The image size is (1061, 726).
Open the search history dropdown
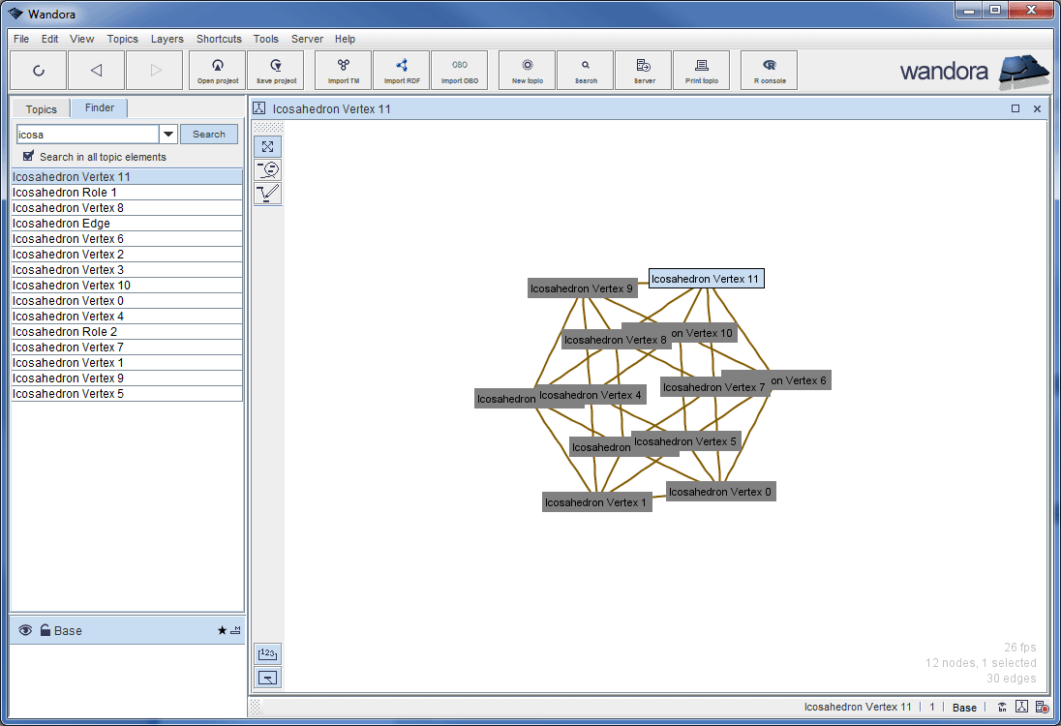pyautogui.click(x=167, y=133)
